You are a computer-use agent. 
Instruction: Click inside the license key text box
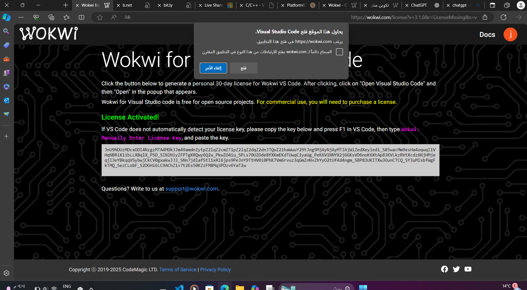coord(270,160)
